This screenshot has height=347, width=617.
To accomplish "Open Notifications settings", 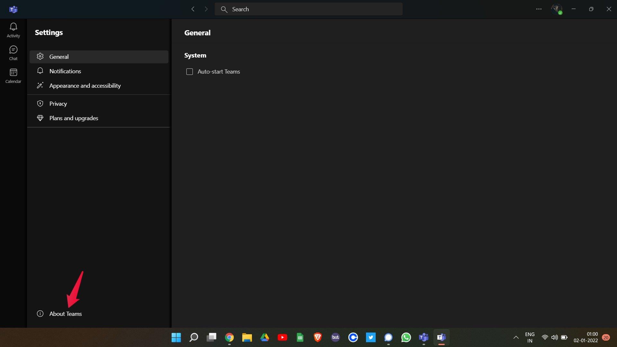I will pyautogui.click(x=65, y=71).
